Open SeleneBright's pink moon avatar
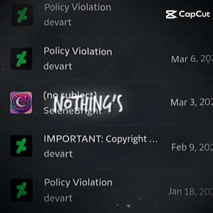 point(21,103)
